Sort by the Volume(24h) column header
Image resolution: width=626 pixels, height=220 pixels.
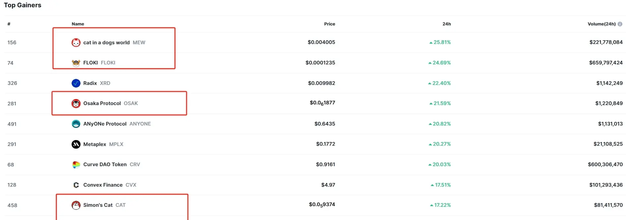point(601,24)
